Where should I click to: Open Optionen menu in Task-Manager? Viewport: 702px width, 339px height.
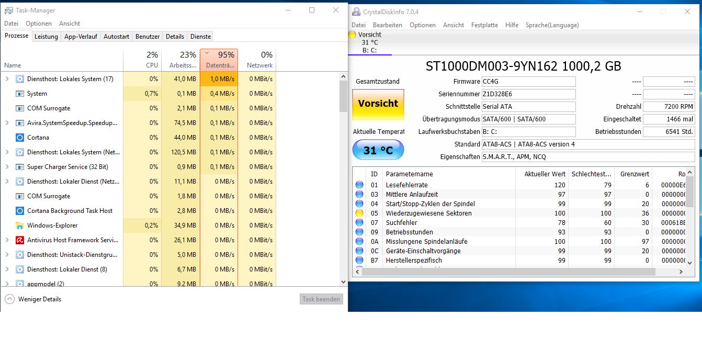pyautogui.click(x=39, y=24)
